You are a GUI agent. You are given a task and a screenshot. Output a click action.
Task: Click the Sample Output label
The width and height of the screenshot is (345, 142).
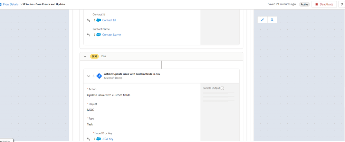tap(211, 88)
